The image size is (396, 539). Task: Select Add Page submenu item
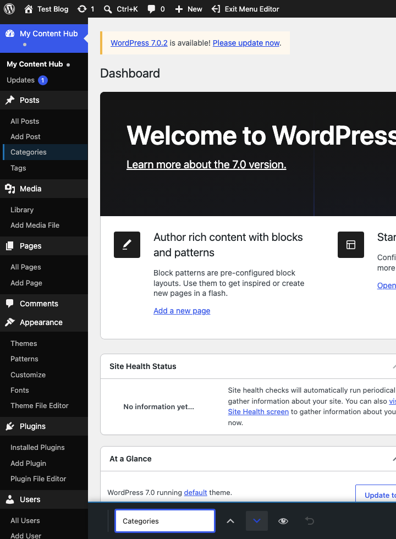click(26, 283)
